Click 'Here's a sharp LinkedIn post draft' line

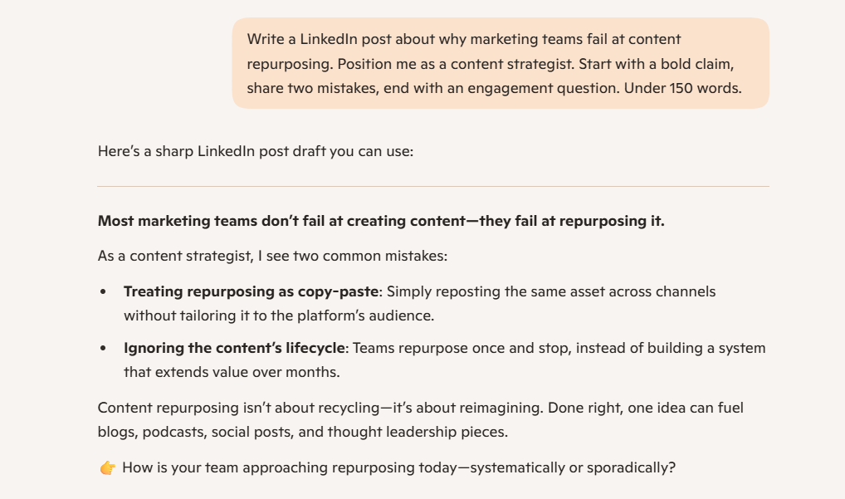click(x=255, y=152)
